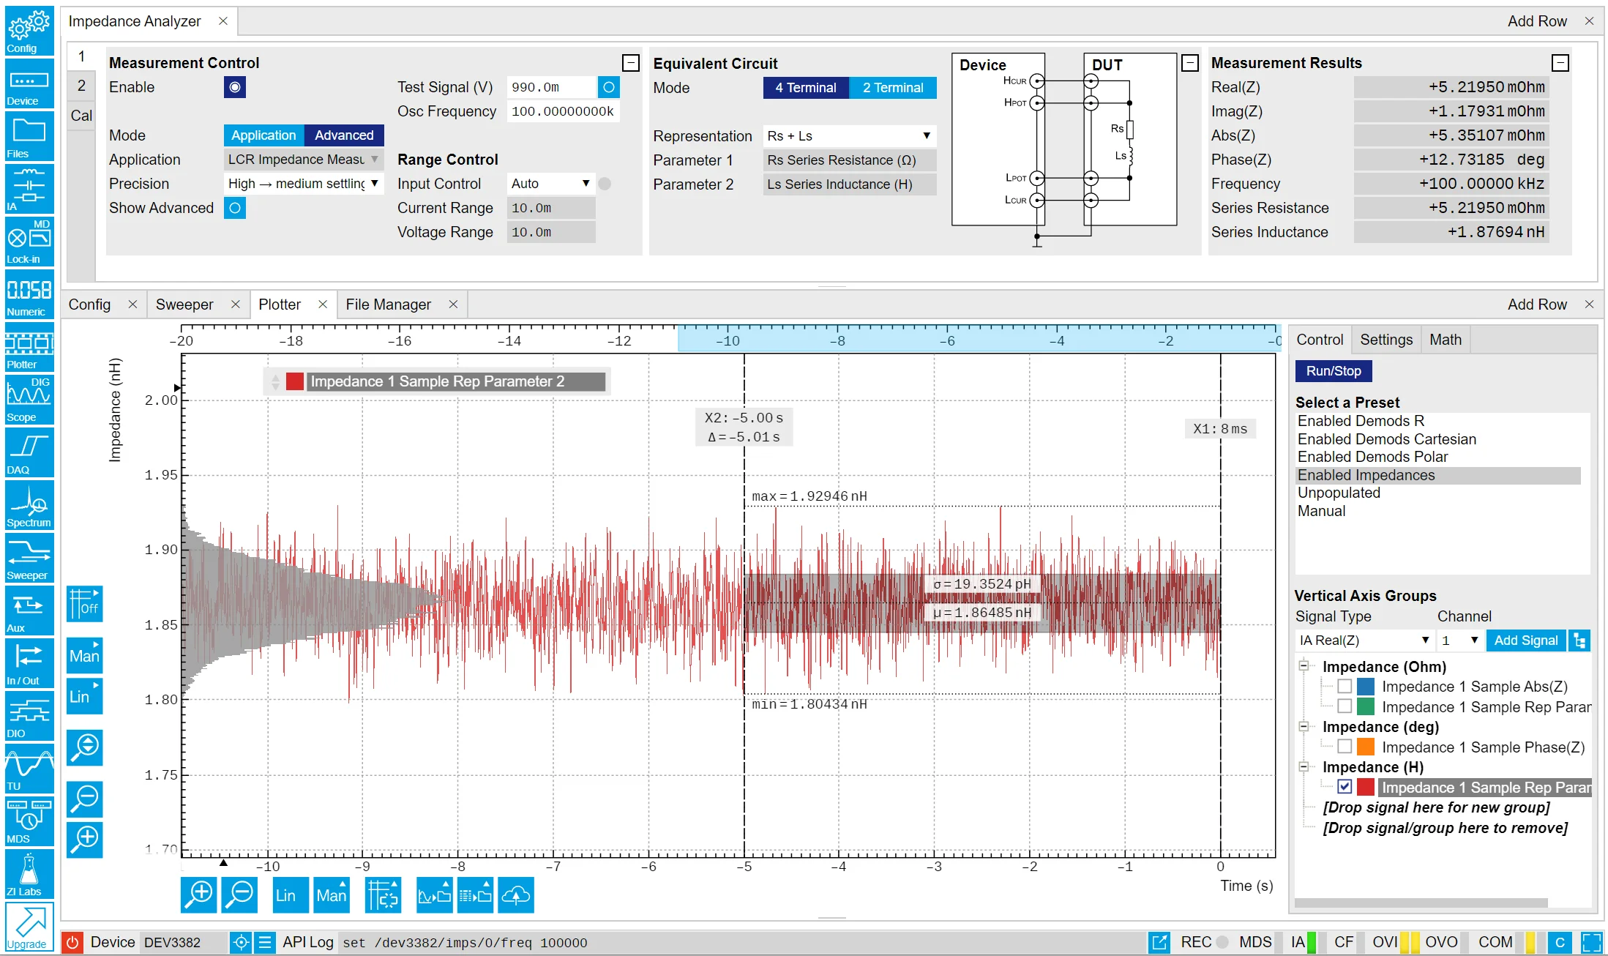This screenshot has height=956, width=1608.
Task: Switch to the Config tab
Action: coord(89,305)
